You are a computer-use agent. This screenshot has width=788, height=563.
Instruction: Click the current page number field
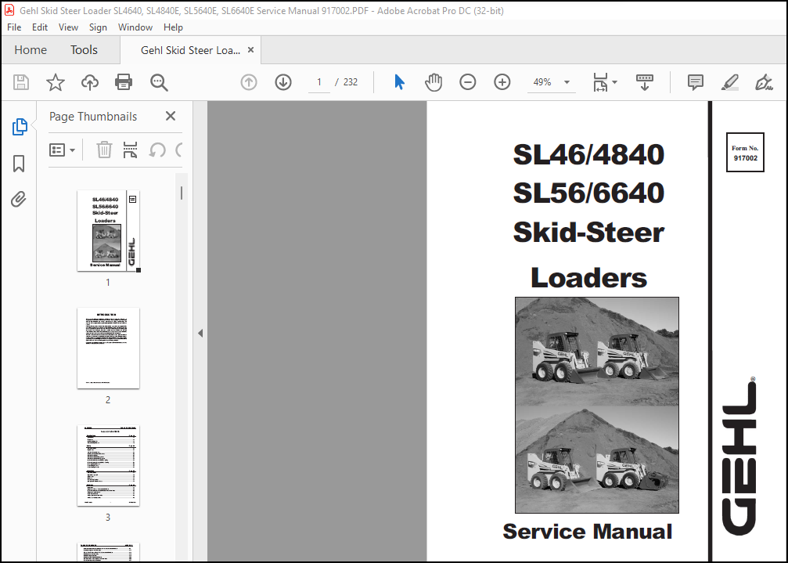[x=319, y=82]
